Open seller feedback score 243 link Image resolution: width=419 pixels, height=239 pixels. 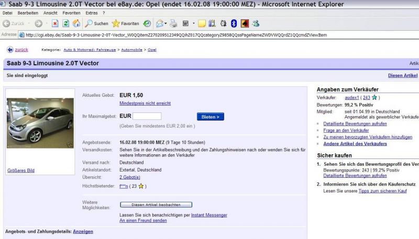tap(366, 98)
